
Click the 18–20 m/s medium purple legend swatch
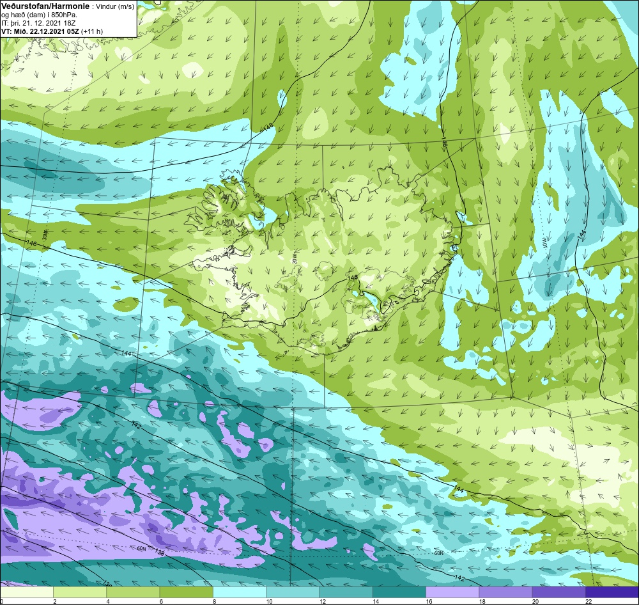click(505, 592)
